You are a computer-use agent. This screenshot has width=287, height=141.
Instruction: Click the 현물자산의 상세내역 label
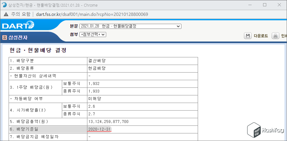click(x=33, y=76)
